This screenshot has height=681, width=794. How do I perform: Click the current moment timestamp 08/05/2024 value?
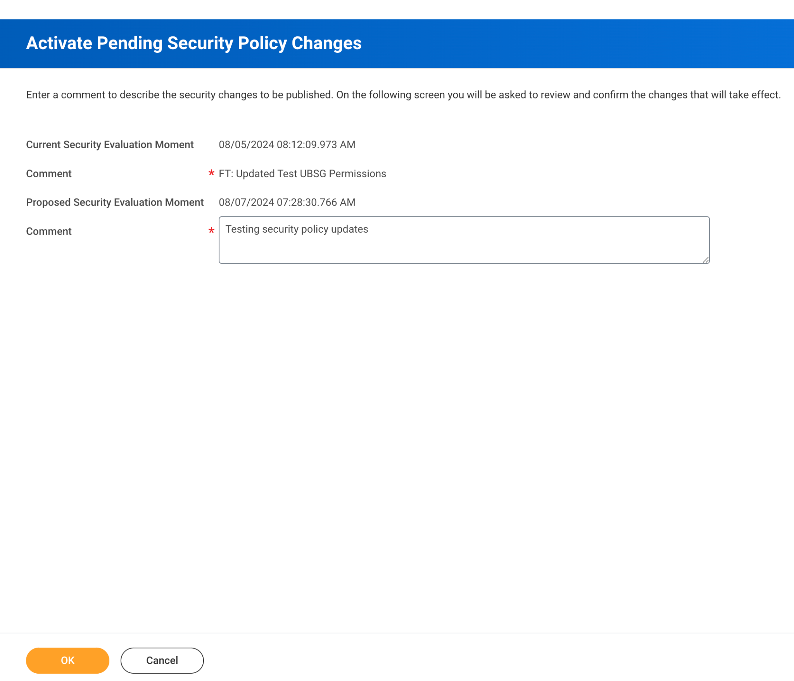pos(287,145)
